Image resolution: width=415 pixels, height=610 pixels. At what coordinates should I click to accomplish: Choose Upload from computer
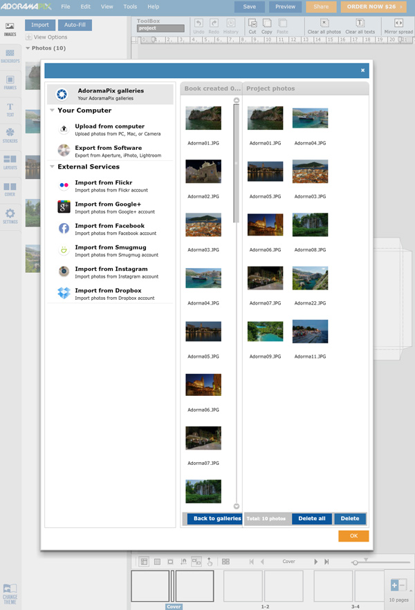pos(110,130)
